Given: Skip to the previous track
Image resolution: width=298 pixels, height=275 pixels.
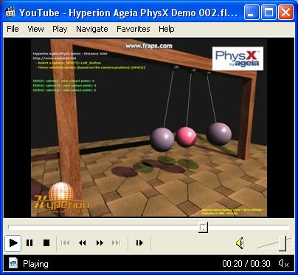Looking at the screenshot, I should point(65,243).
